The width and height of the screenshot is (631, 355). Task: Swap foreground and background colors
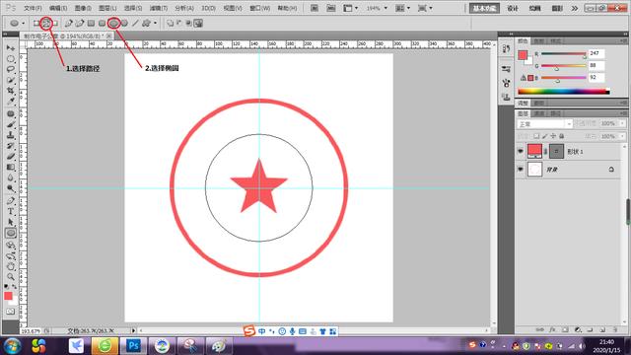[15, 287]
